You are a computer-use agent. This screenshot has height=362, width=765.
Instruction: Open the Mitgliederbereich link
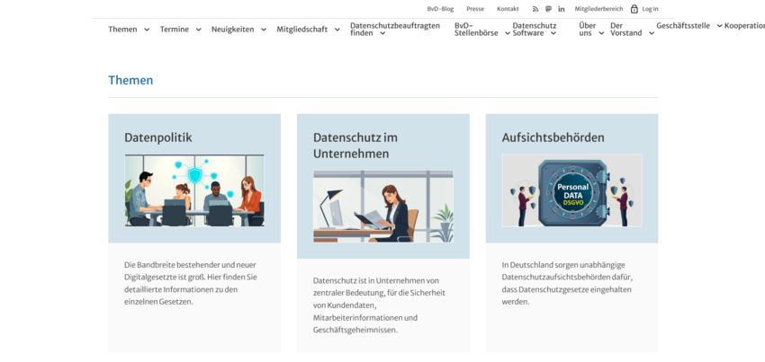click(598, 9)
